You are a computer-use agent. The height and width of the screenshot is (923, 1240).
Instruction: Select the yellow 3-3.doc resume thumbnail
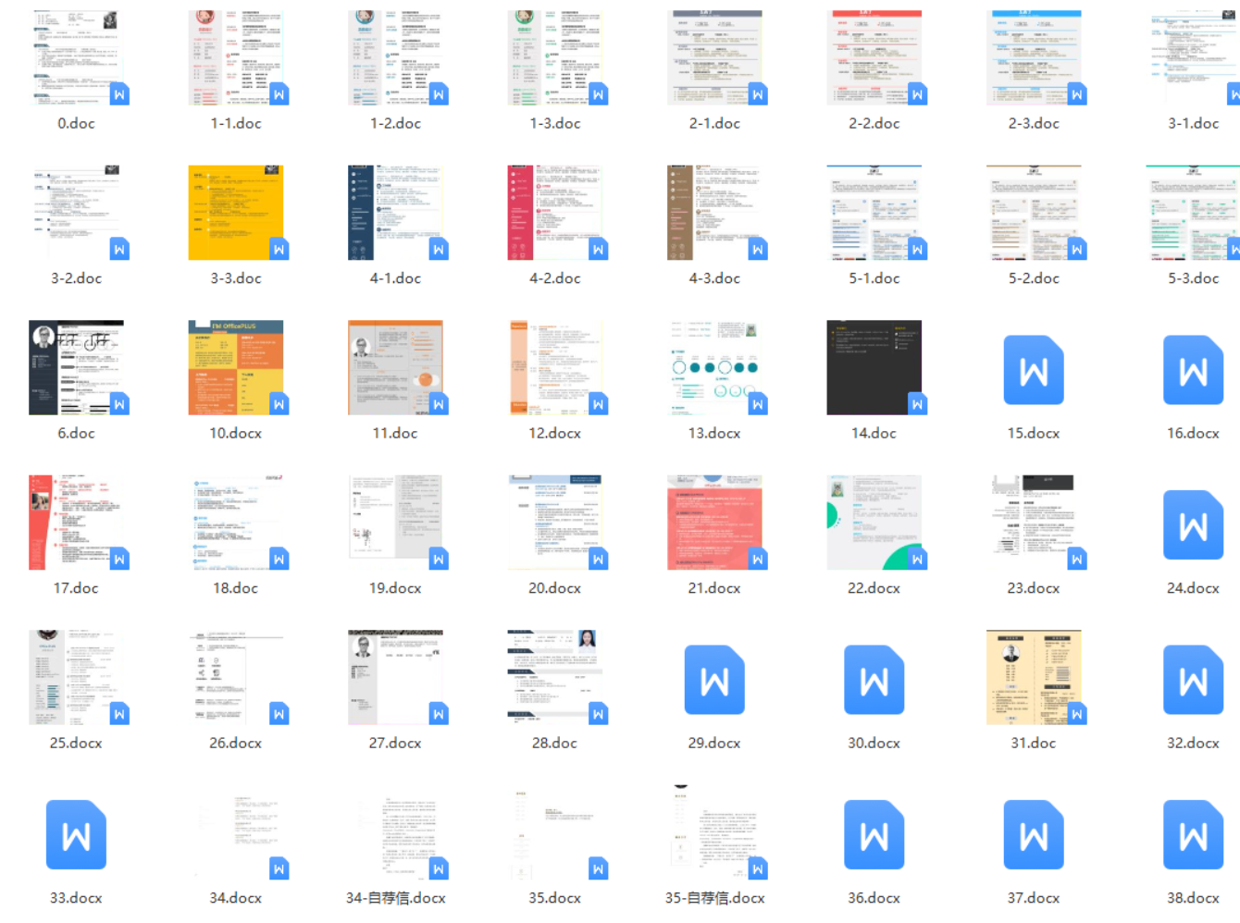pos(235,213)
